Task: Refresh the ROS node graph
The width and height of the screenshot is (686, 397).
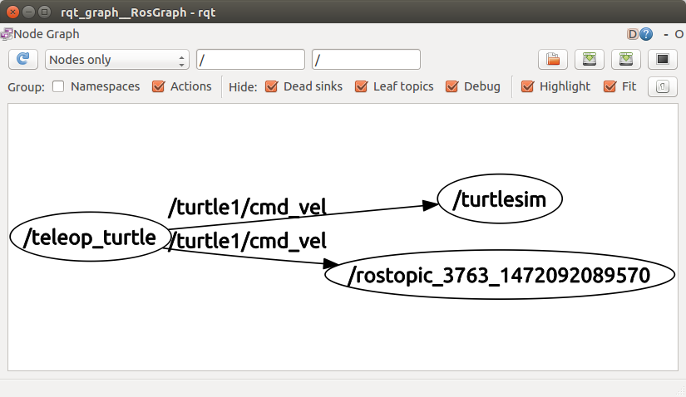Action: pyautogui.click(x=23, y=59)
